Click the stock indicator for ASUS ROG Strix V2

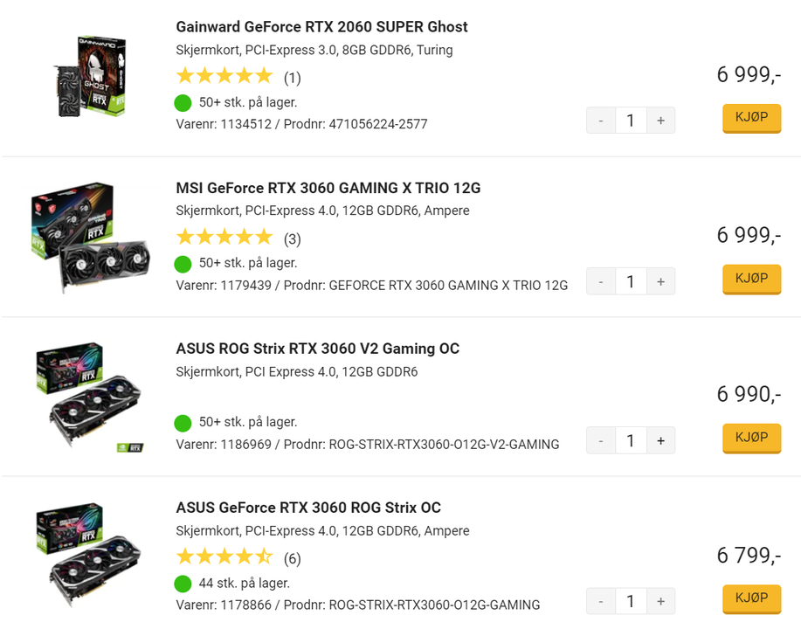pyautogui.click(x=183, y=422)
